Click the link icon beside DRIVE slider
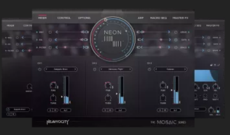The image size is (230, 135). (x=138, y=32)
